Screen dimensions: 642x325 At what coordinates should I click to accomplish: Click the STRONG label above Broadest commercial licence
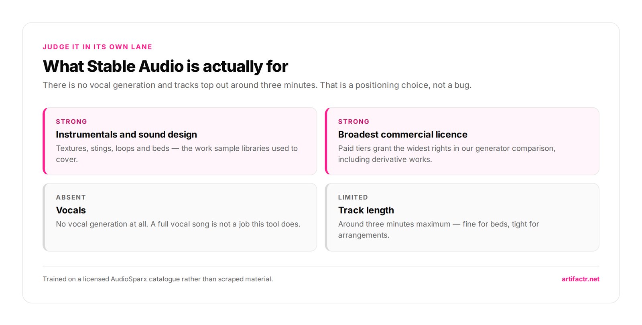pyautogui.click(x=354, y=121)
